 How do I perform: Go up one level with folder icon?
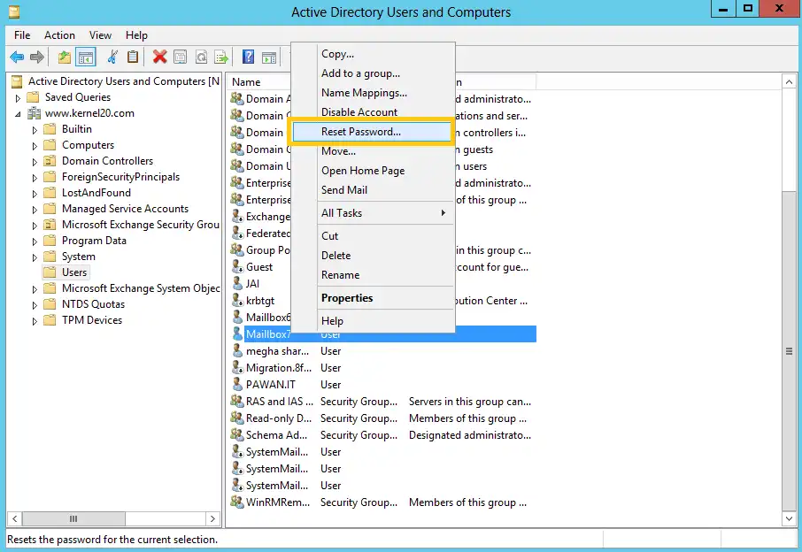click(64, 57)
